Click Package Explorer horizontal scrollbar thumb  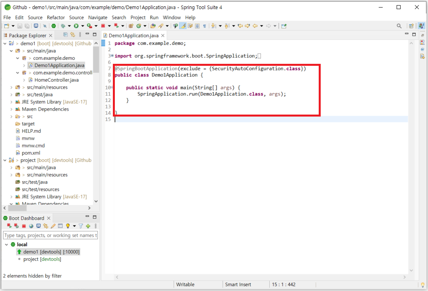coord(17,208)
